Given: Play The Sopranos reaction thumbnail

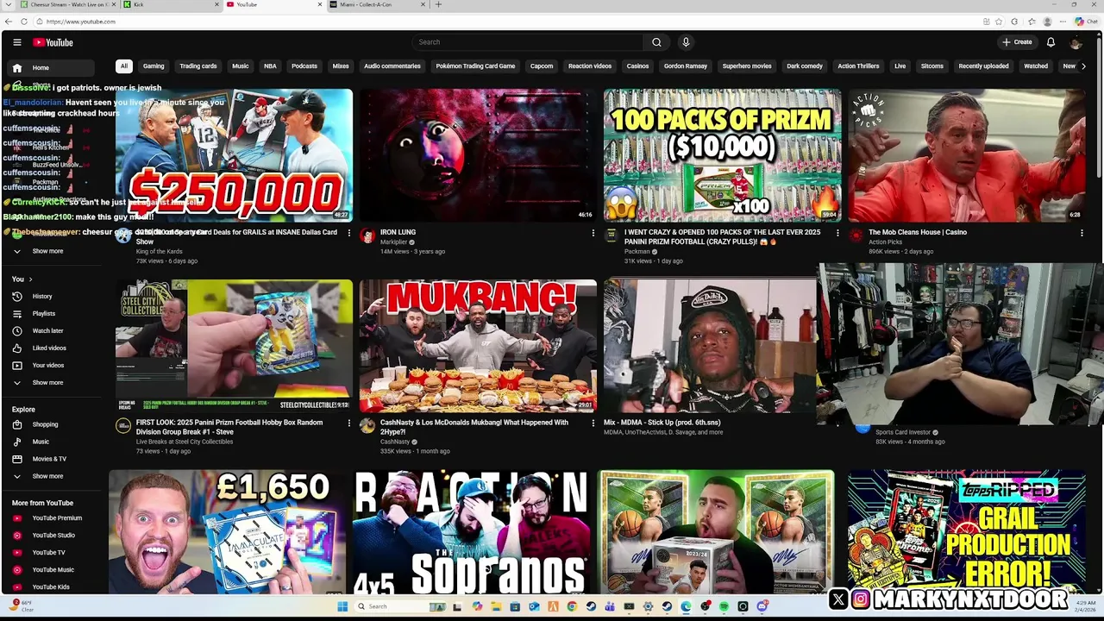Looking at the screenshot, I should point(472,532).
